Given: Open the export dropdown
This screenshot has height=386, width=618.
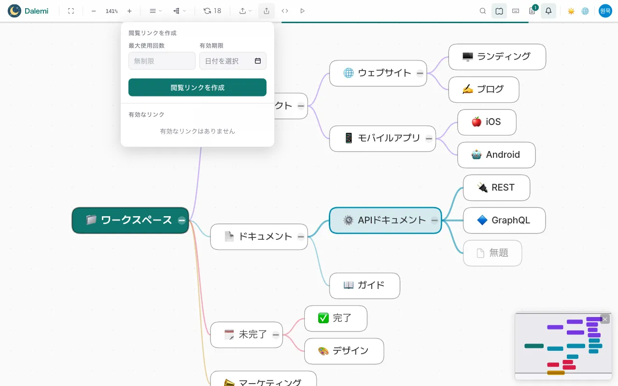Looking at the screenshot, I should coord(246,11).
